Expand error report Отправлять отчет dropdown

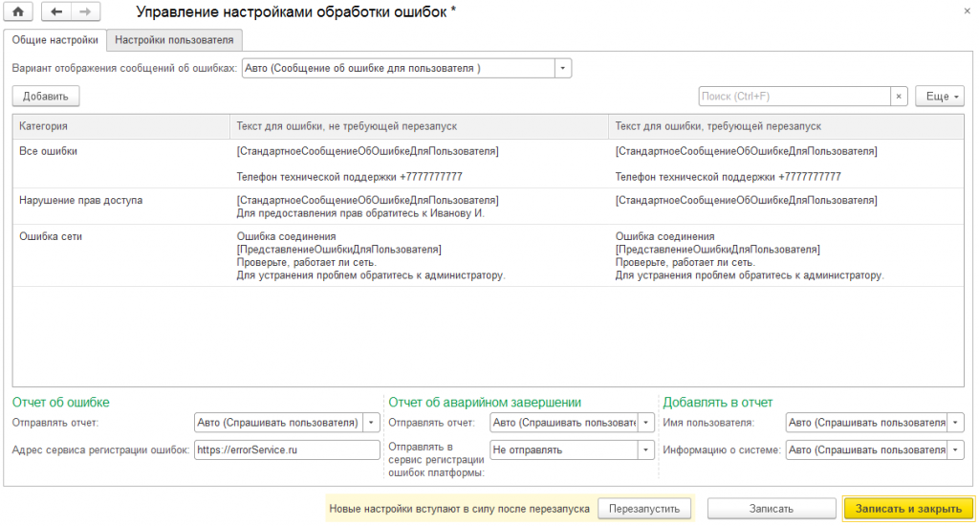371,423
